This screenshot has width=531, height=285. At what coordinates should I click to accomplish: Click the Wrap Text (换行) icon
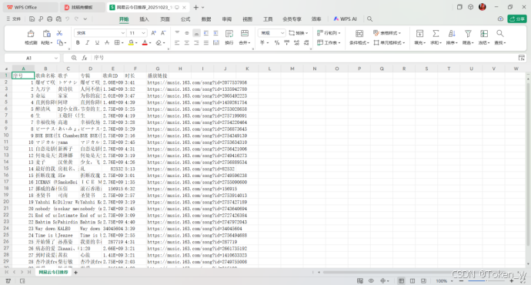pyautogui.click(x=229, y=34)
